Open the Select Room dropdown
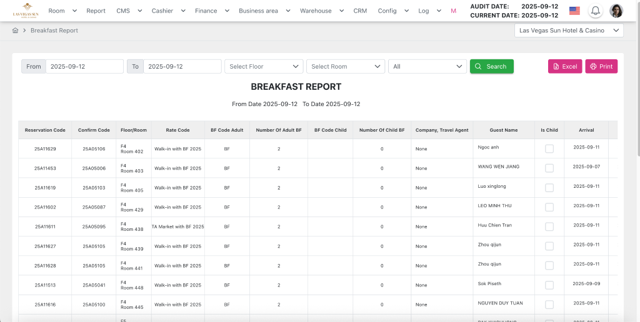The width and height of the screenshot is (640, 322). tap(345, 66)
